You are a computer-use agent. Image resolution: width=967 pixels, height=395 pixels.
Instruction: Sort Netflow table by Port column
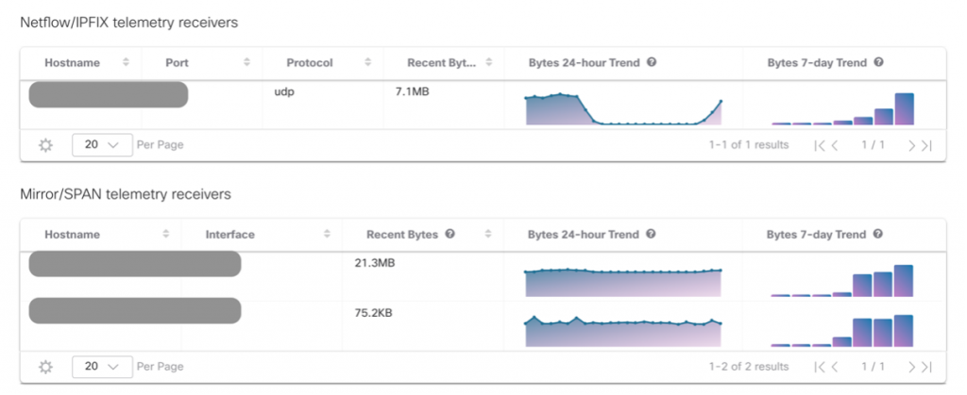pyautogui.click(x=246, y=63)
